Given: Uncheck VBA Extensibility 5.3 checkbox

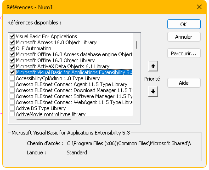Looking at the screenshot, I should click(12, 72).
